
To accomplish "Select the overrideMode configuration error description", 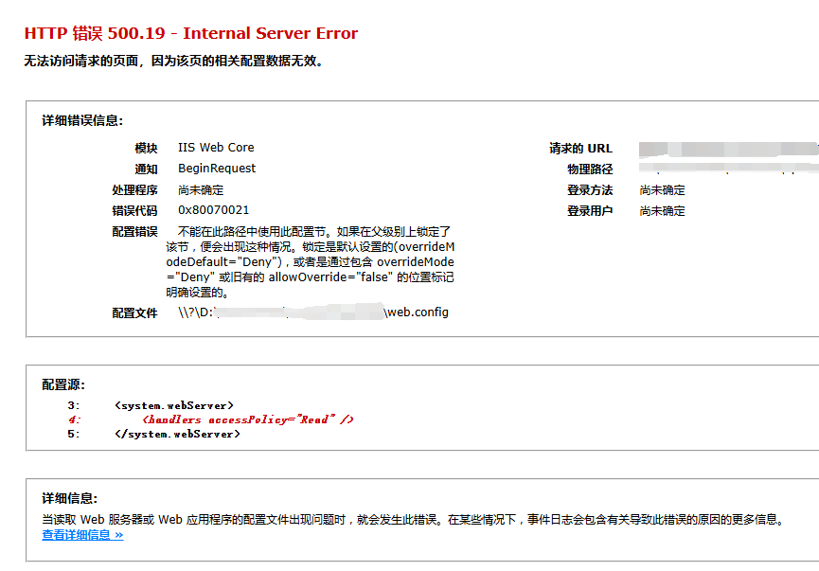I will pyautogui.click(x=315, y=261).
